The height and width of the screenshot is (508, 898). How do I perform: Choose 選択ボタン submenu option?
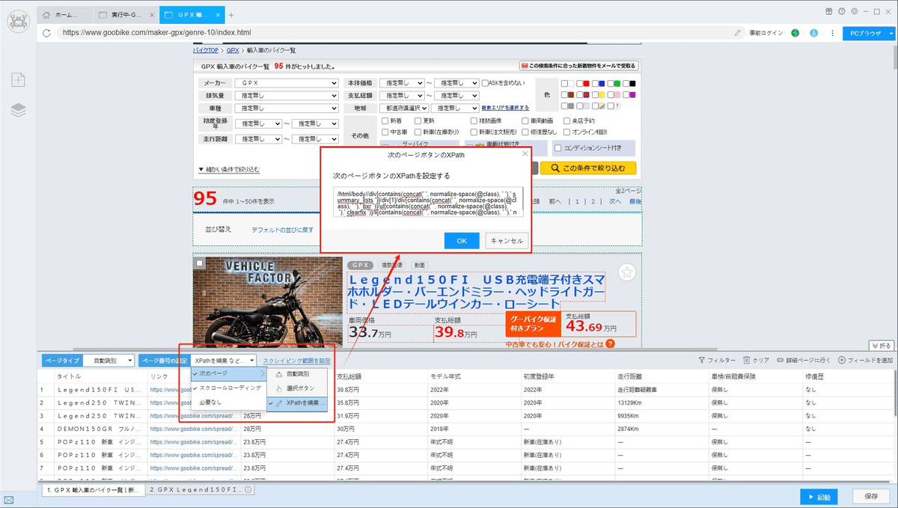tap(298, 388)
